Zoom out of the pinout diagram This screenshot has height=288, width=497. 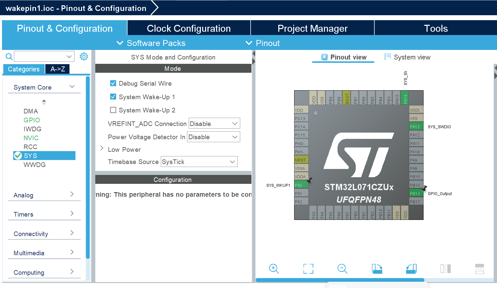(342, 269)
